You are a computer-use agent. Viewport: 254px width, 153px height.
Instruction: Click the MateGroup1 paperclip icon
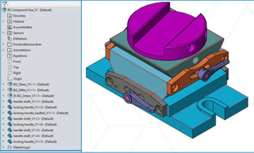coord(9,147)
